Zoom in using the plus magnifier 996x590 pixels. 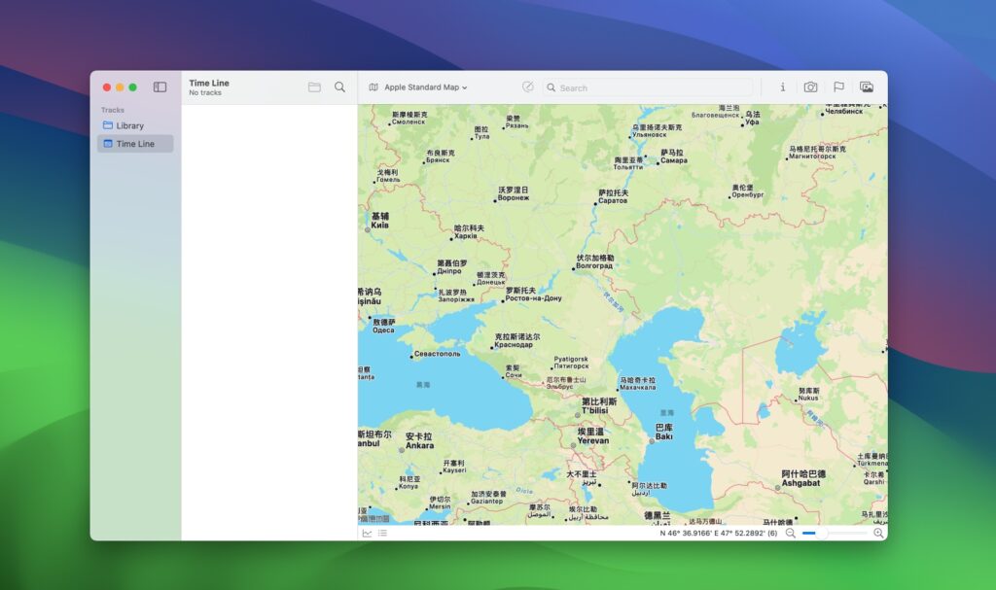[876, 534]
